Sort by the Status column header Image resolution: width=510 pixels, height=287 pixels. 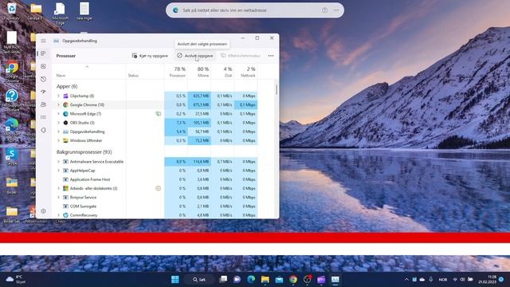[145, 72]
